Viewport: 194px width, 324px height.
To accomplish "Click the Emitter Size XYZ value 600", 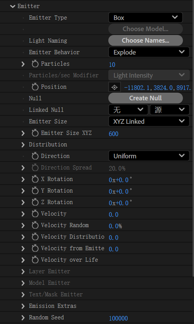I will (114, 134).
